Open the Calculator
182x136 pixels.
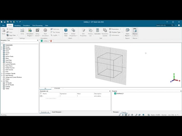tap(97, 31)
